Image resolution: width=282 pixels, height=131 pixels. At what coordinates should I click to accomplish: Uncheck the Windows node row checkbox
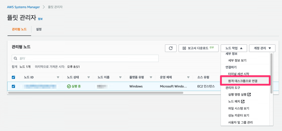13,87
